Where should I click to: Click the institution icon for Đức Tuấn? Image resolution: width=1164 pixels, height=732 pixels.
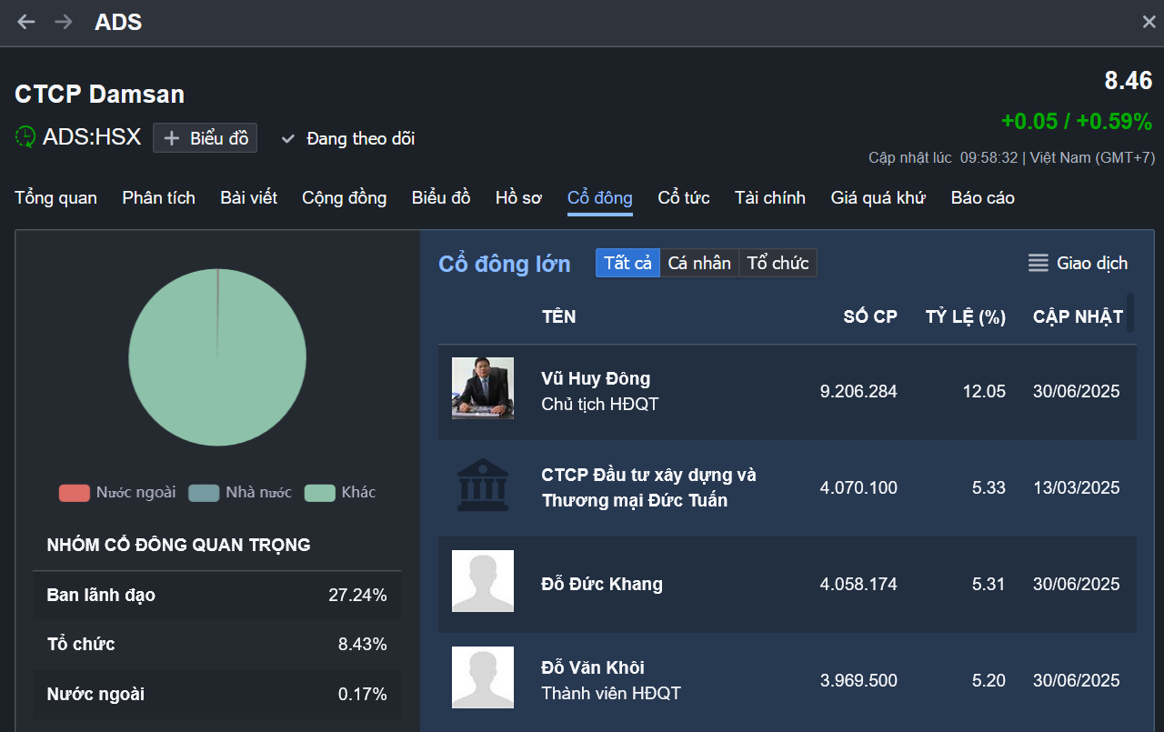(483, 485)
